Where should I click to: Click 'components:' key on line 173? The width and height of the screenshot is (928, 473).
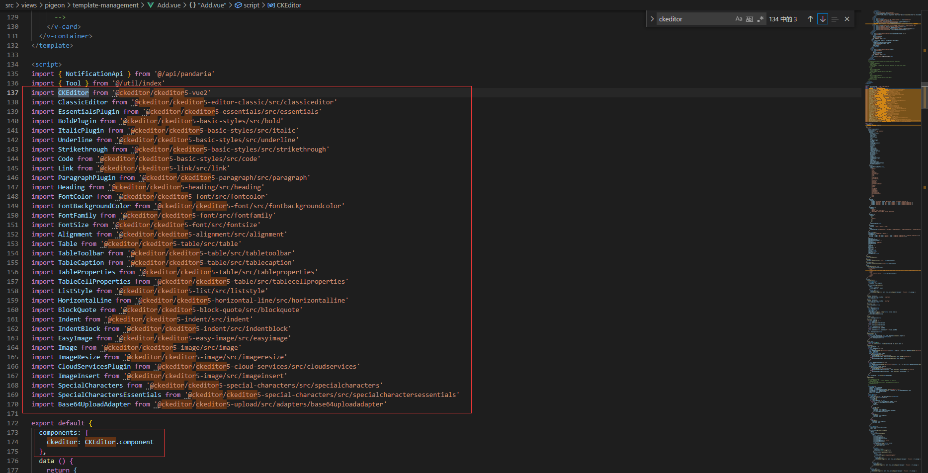pos(60,432)
